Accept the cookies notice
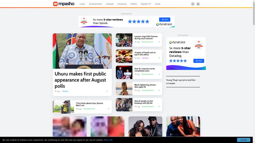Image resolution: width=255 pixels, height=143 pixels. [244, 140]
